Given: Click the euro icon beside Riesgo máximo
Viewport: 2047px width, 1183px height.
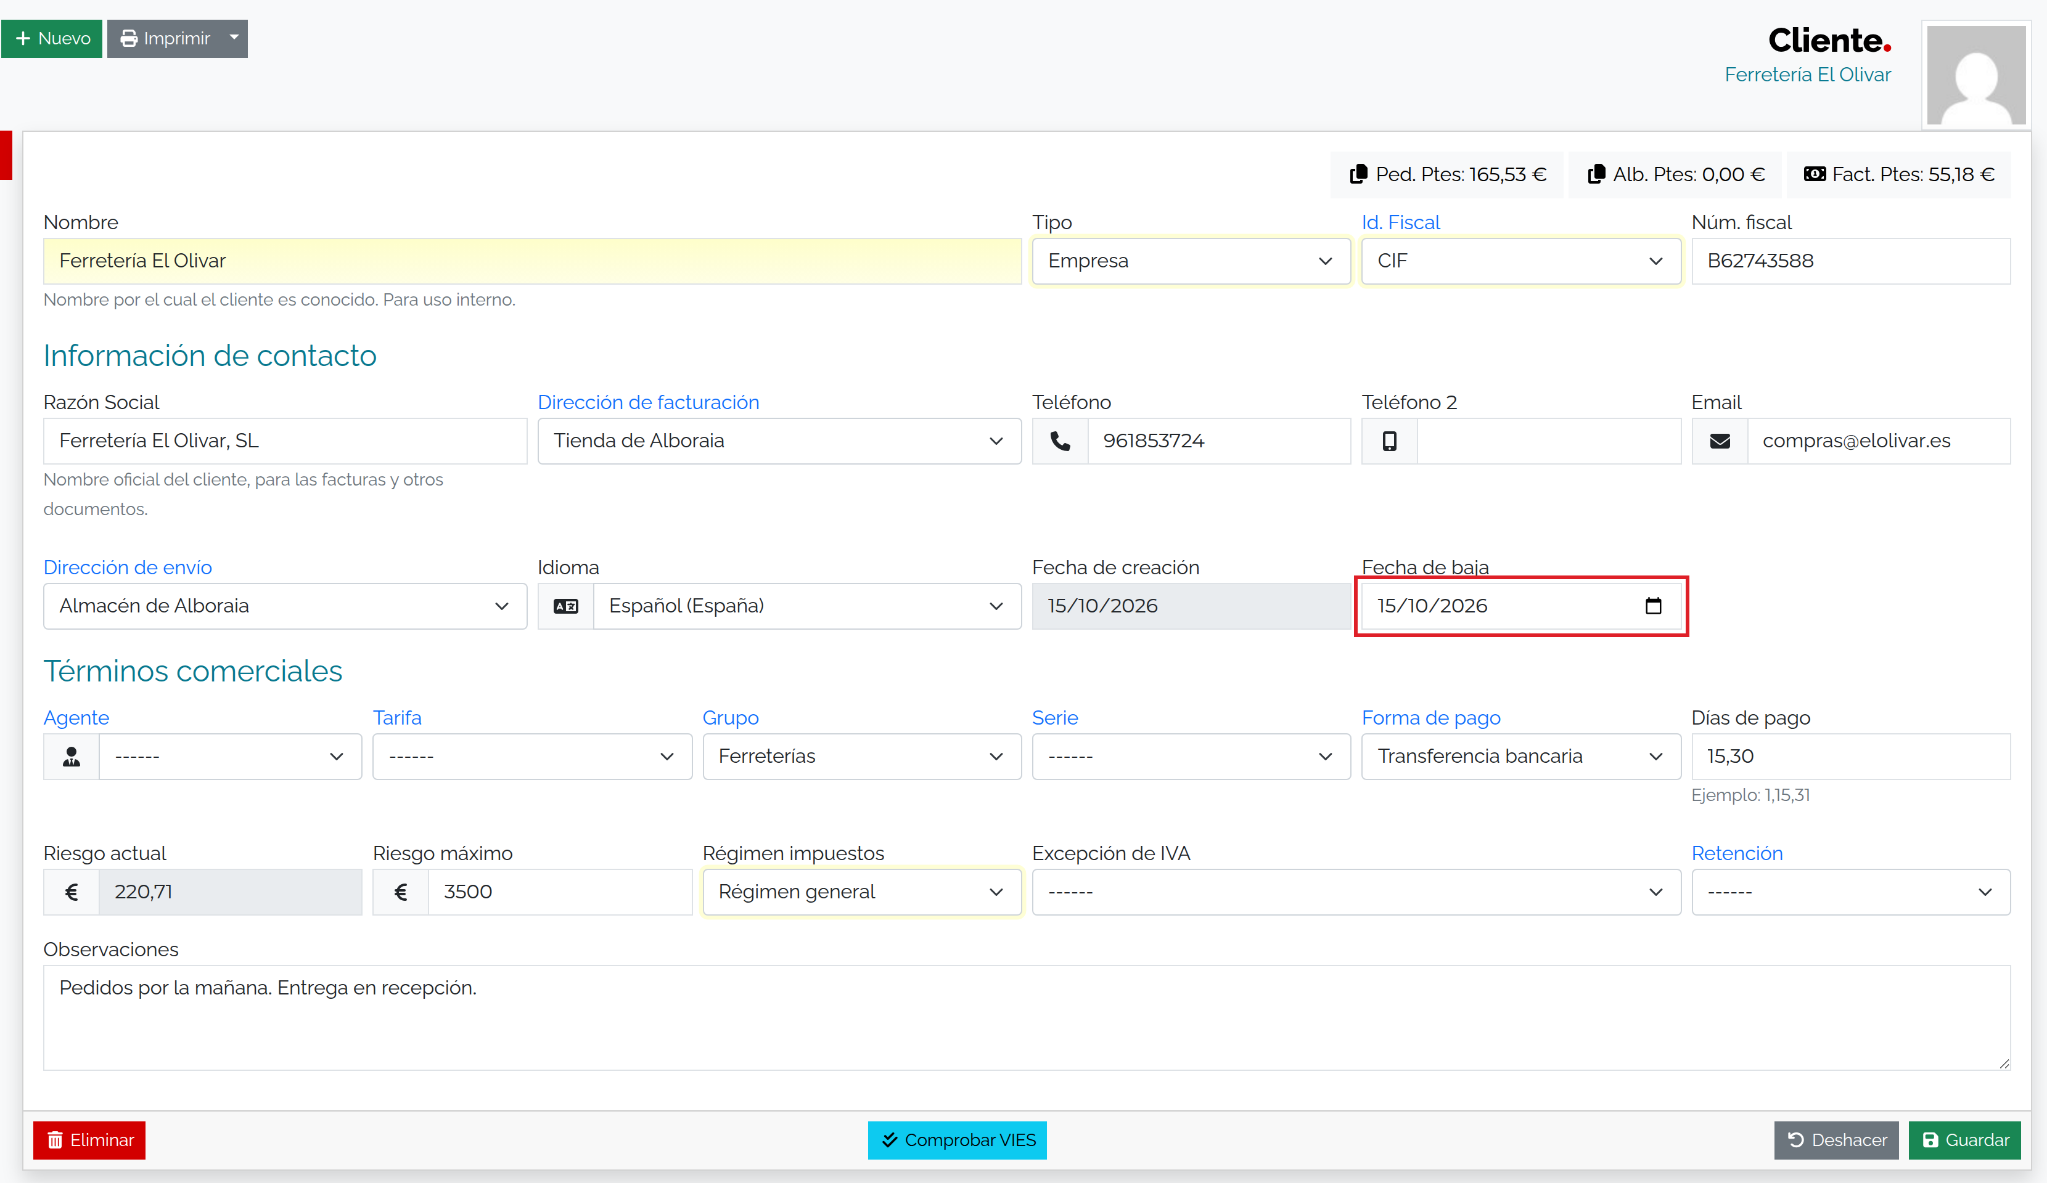Looking at the screenshot, I should pos(401,892).
